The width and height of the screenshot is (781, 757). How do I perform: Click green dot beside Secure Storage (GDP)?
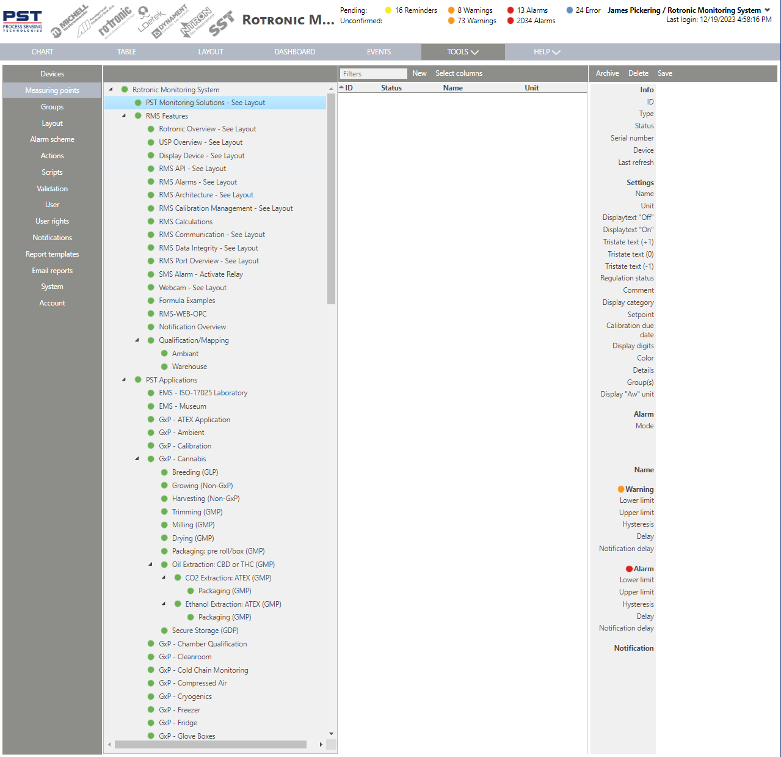click(164, 631)
